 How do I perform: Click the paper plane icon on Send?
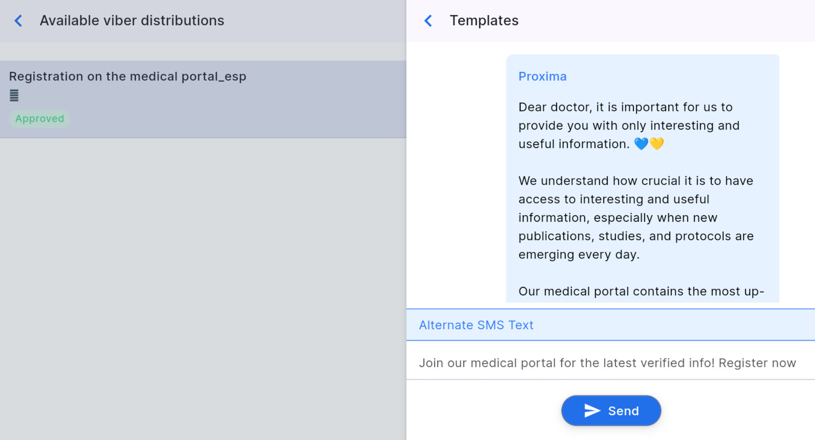coord(592,411)
